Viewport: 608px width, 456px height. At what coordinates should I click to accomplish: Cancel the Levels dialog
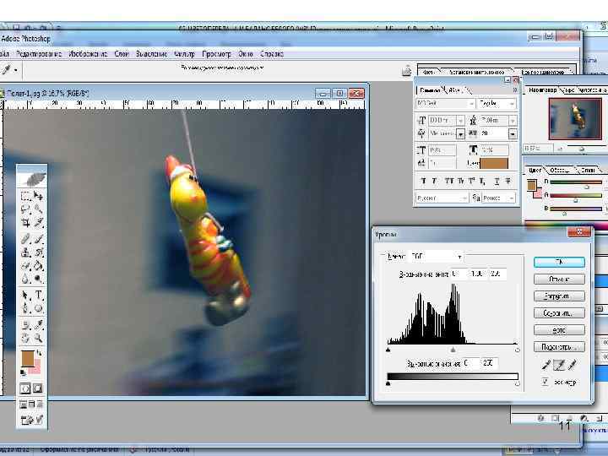click(x=559, y=280)
